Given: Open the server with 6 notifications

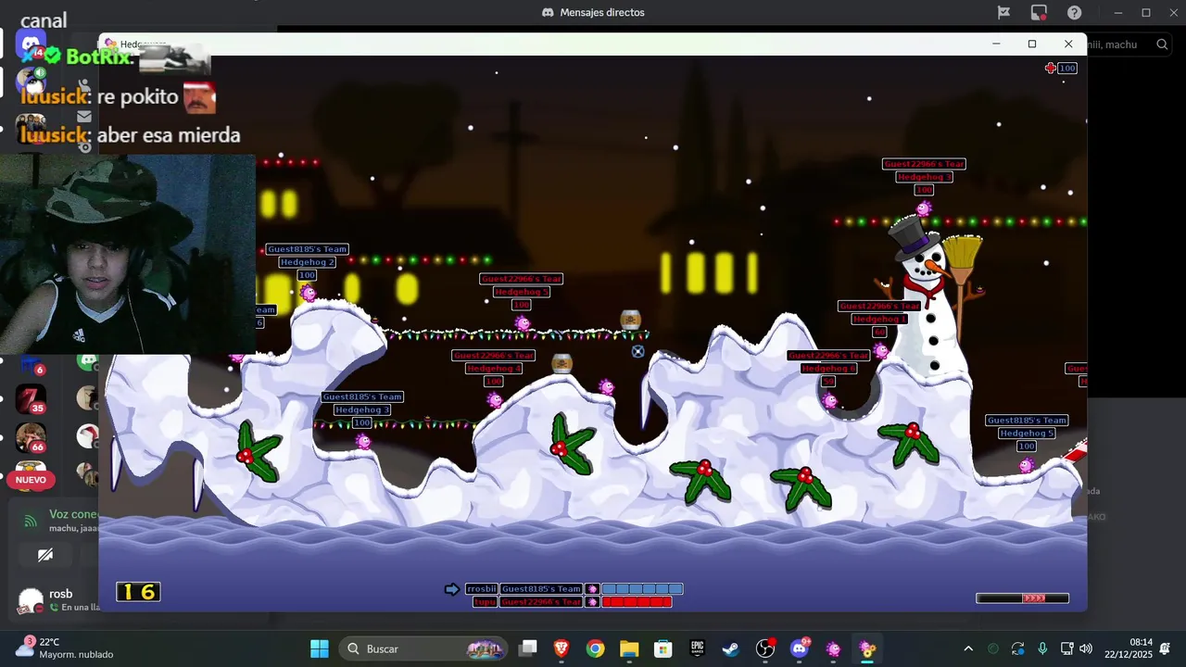Looking at the screenshot, I should [x=31, y=364].
